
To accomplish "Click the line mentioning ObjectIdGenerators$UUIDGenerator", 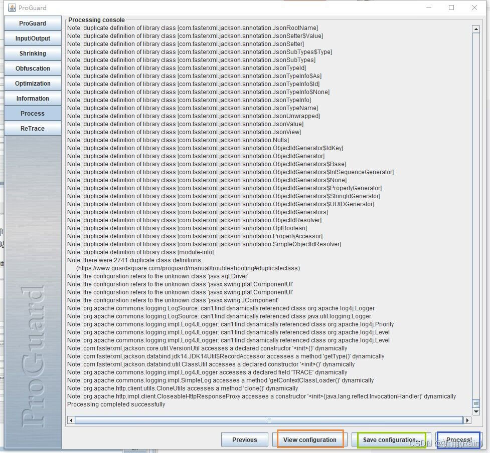I will (221, 204).
